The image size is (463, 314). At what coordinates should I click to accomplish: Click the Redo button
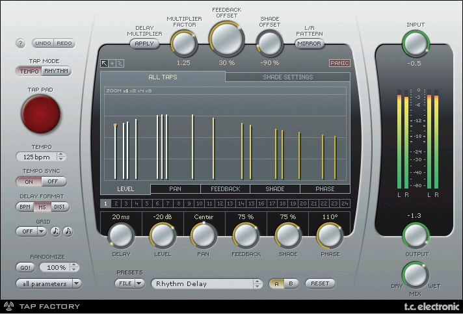(x=64, y=44)
